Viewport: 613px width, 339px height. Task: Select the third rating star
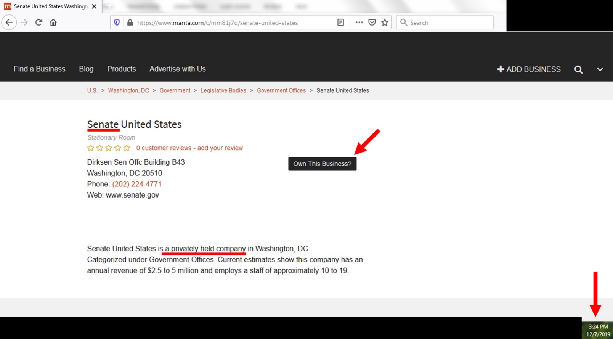pyautogui.click(x=108, y=148)
